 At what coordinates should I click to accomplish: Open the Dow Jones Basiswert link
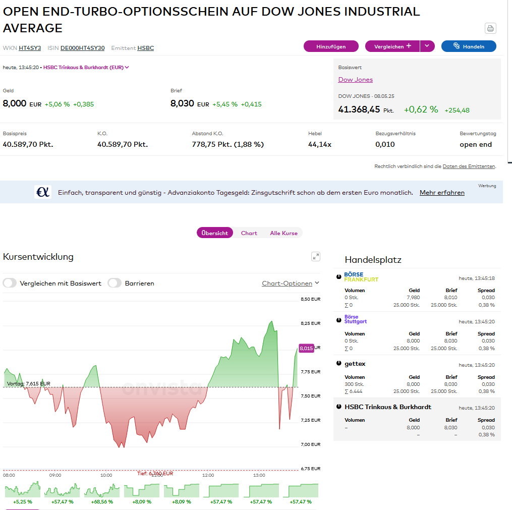(355, 79)
